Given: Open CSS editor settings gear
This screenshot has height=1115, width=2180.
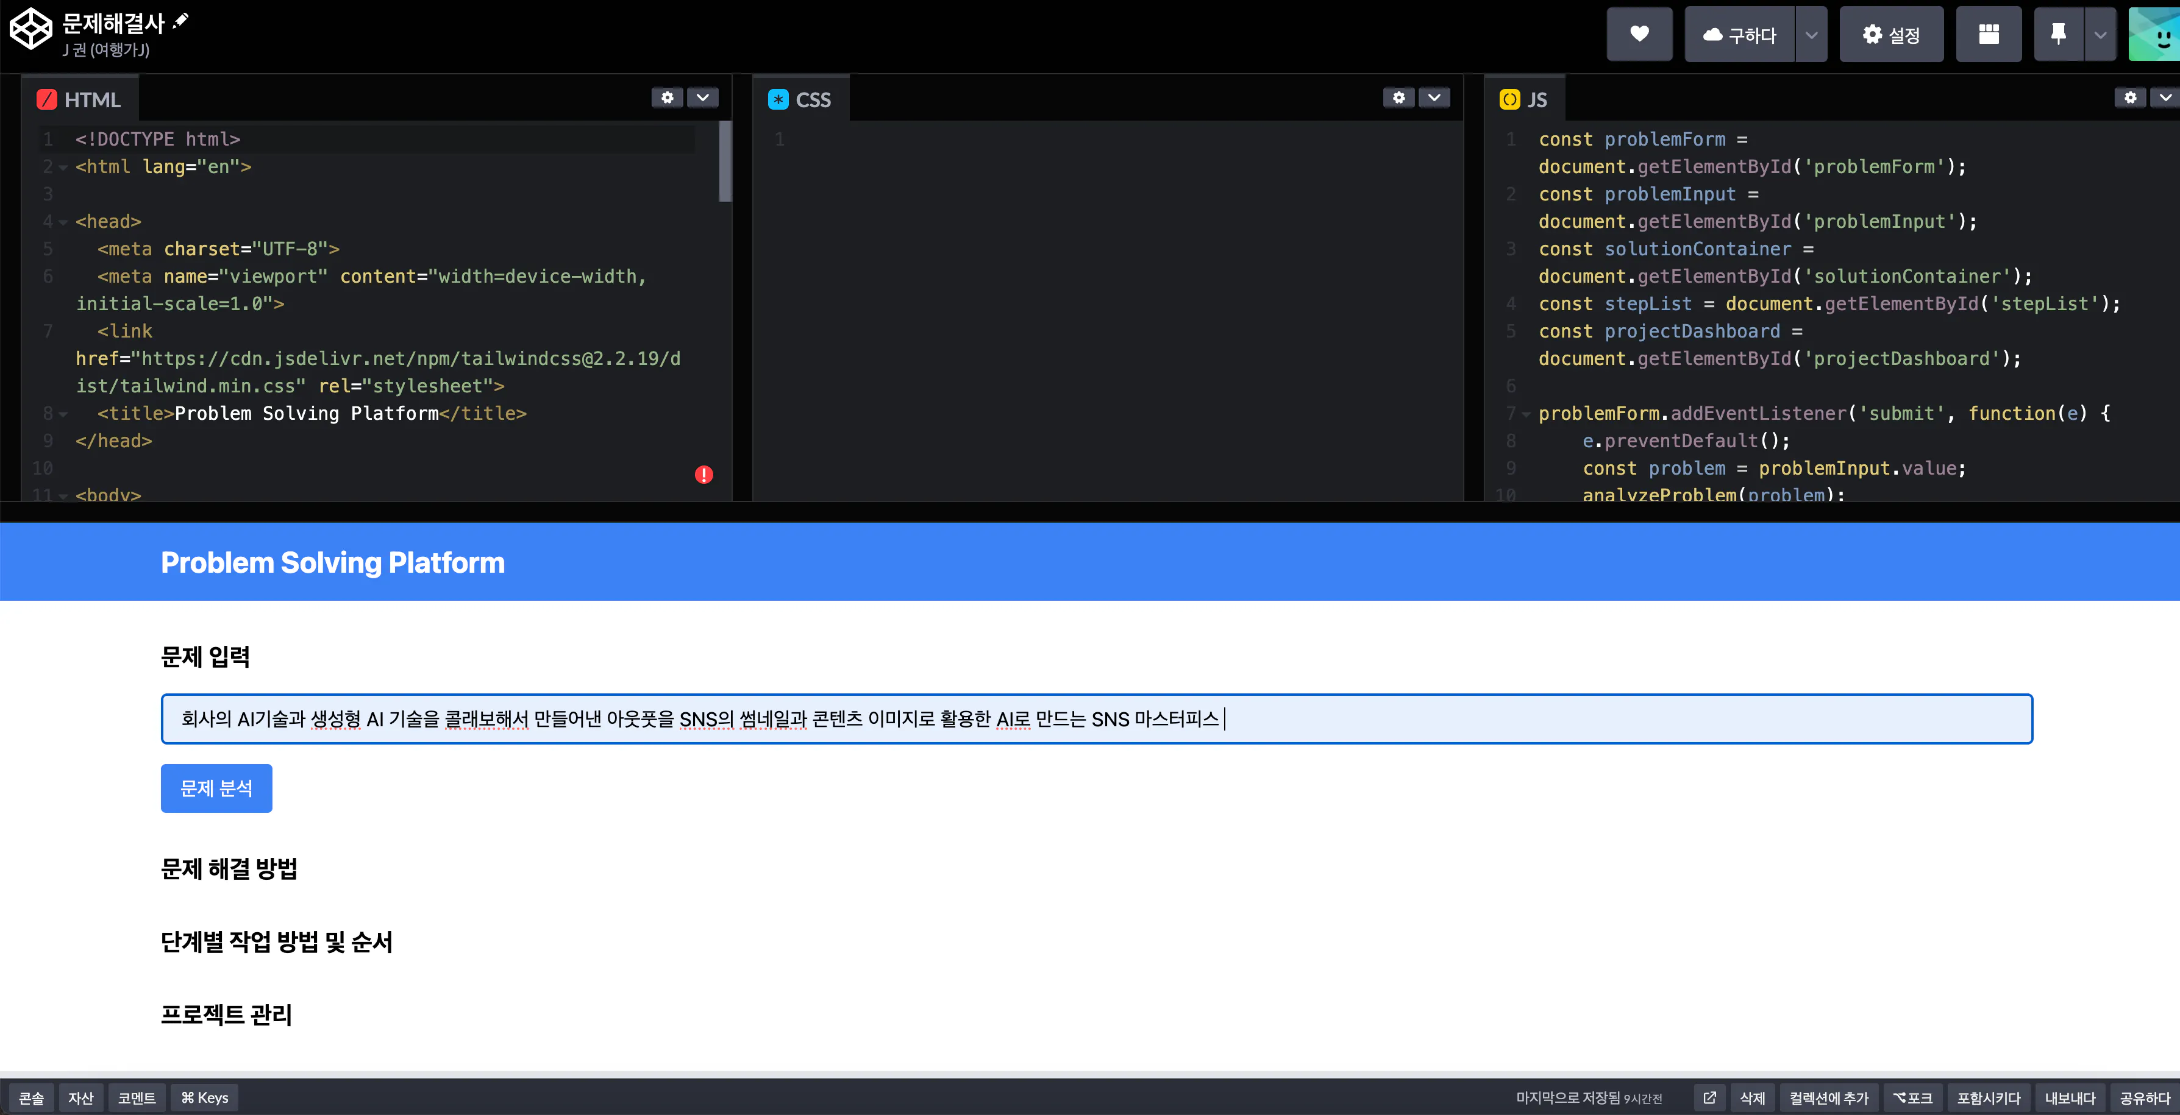Looking at the screenshot, I should coord(1399,98).
